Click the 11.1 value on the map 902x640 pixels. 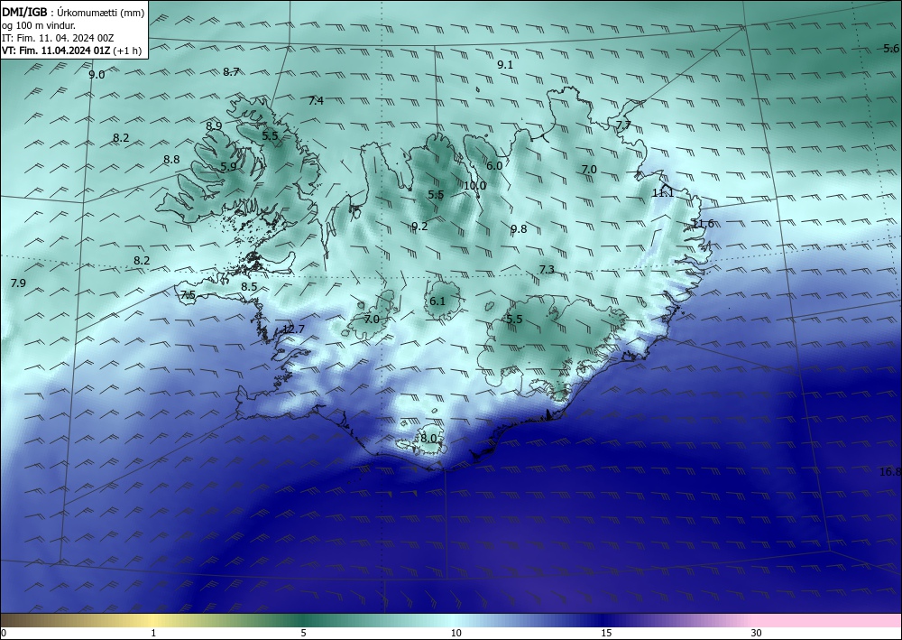tap(663, 193)
